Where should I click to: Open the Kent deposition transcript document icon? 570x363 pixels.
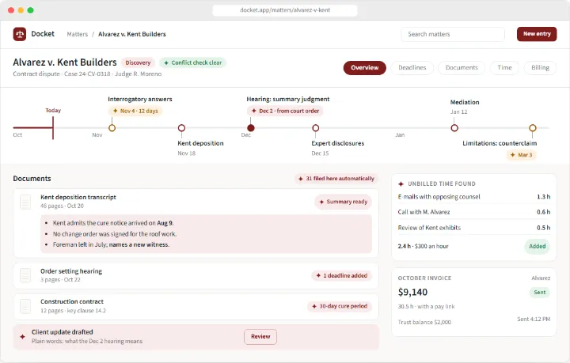25,202
